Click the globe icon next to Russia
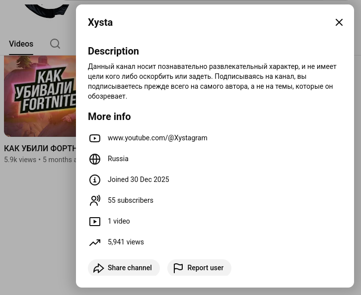The height and width of the screenshot is (295, 361). [x=95, y=159]
